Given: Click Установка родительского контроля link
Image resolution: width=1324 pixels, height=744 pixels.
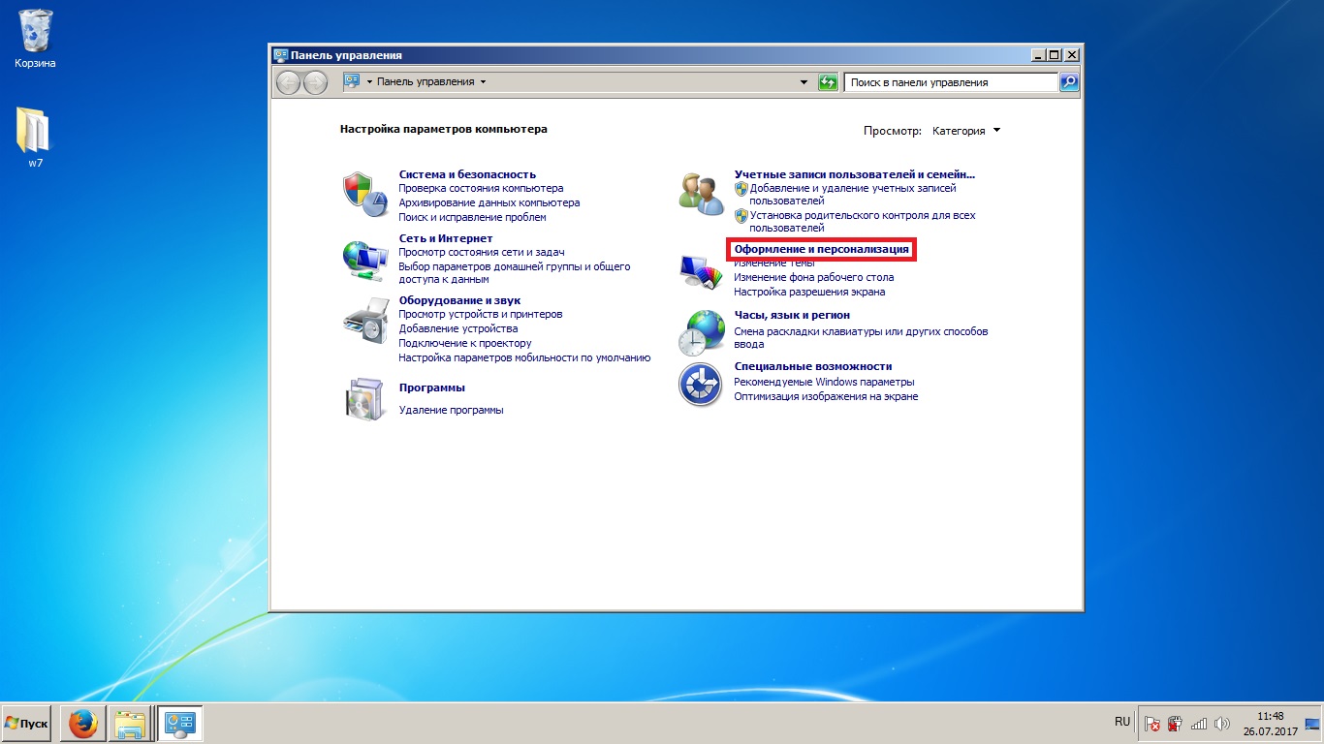Looking at the screenshot, I should (863, 222).
